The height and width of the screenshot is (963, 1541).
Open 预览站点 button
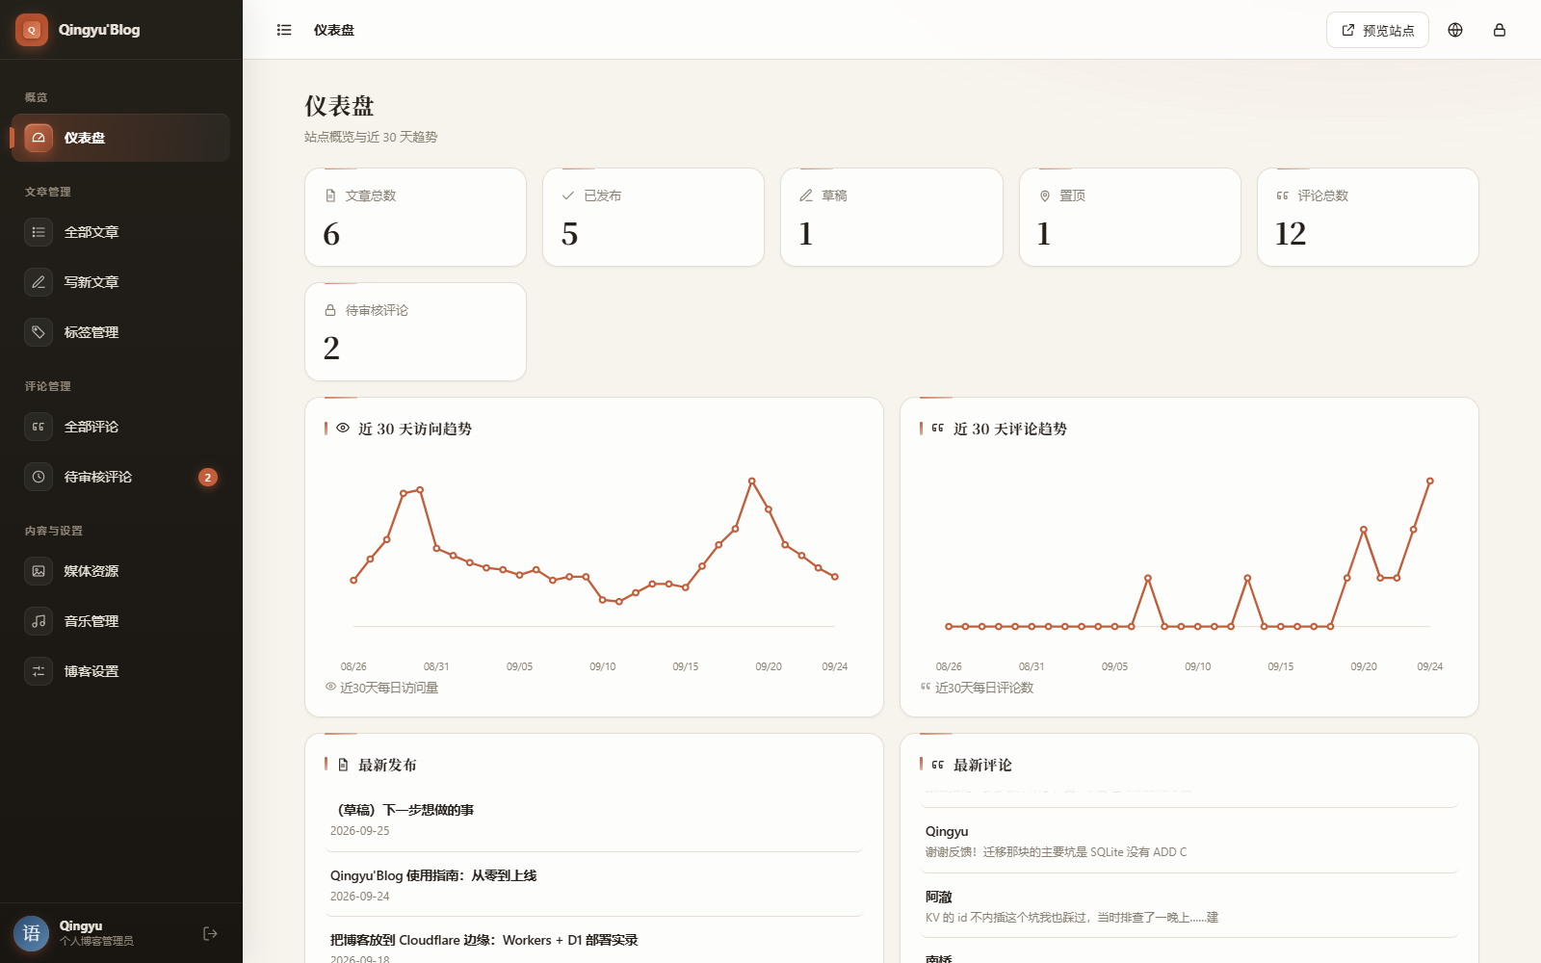1377,30
